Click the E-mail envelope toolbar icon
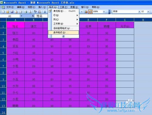This screenshot has height=115, width=152. pos(20,12)
